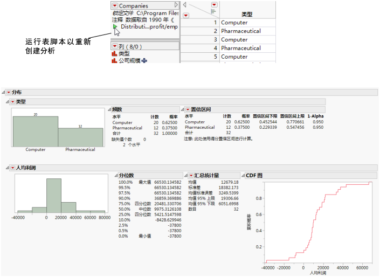Click the 类型 column header in data table

(x=247, y=14)
